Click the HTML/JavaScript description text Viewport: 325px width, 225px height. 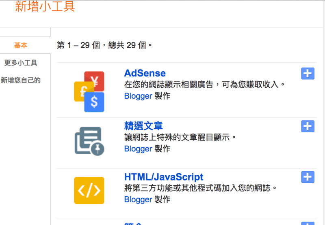[200, 188]
